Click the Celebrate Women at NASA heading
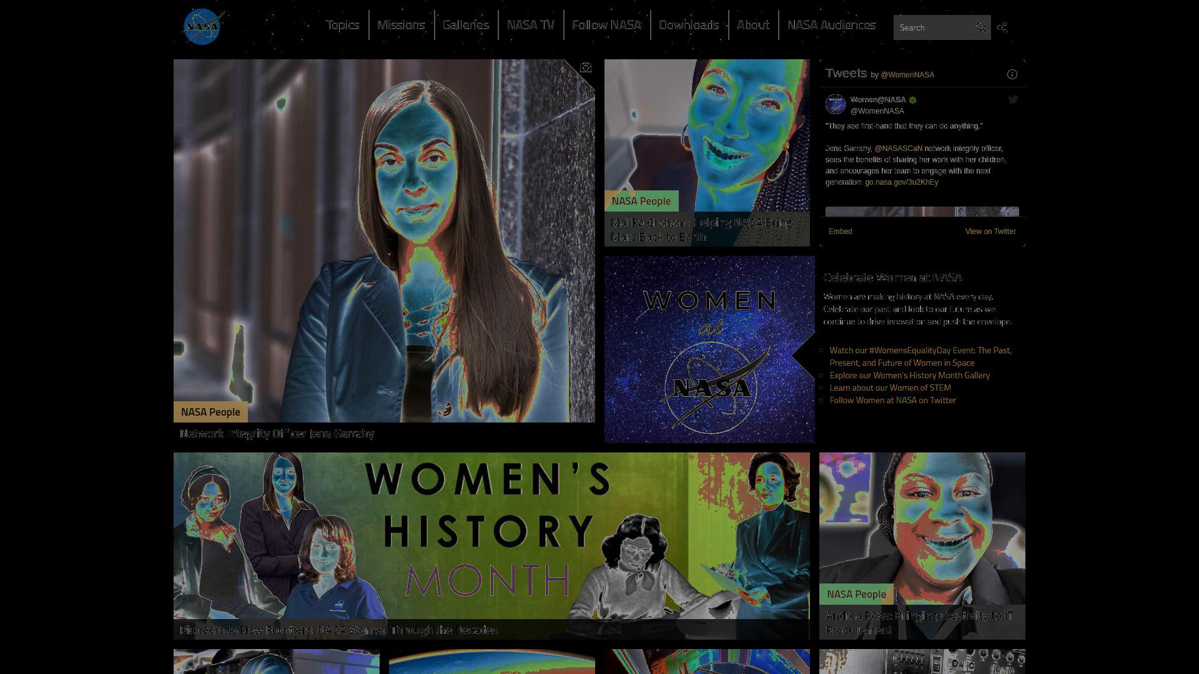Viewport: 1199px width, 674px height. pyautogui.click(x=892, y=278)
